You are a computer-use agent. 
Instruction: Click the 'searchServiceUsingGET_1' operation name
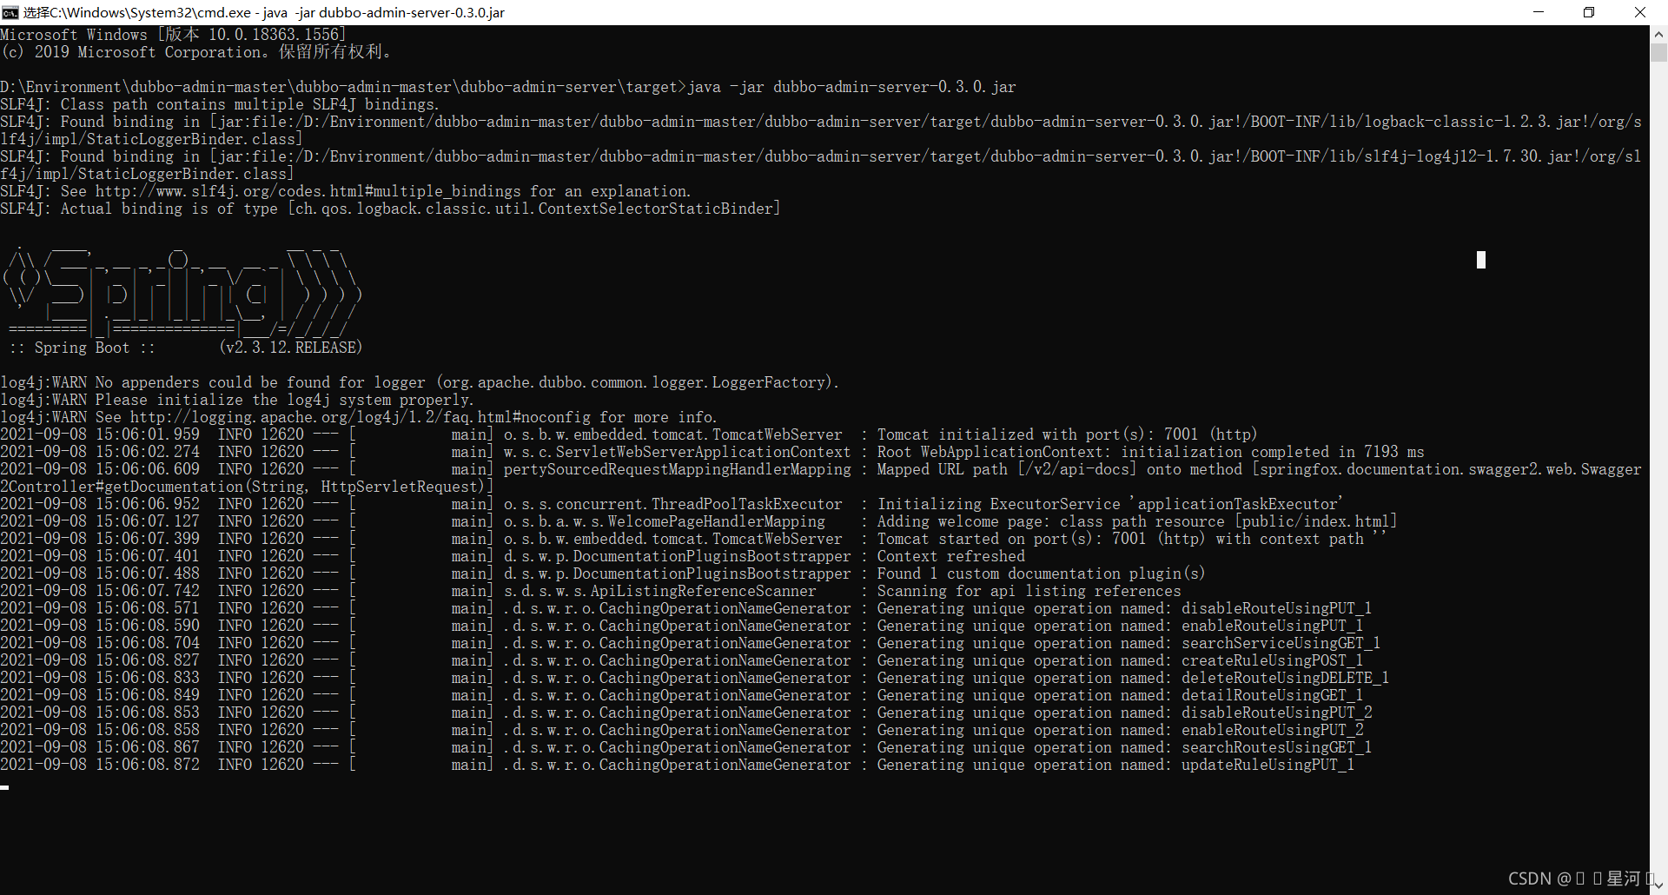click(1281, 643)
